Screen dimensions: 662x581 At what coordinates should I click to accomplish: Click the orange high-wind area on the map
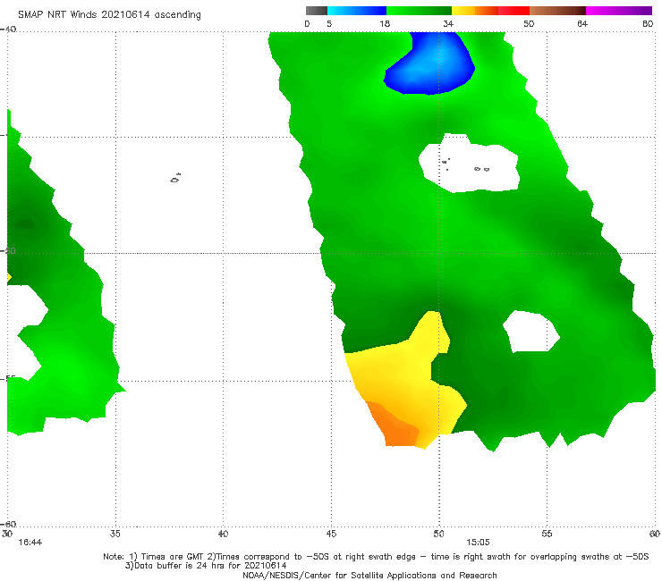[x=395, y=427]
